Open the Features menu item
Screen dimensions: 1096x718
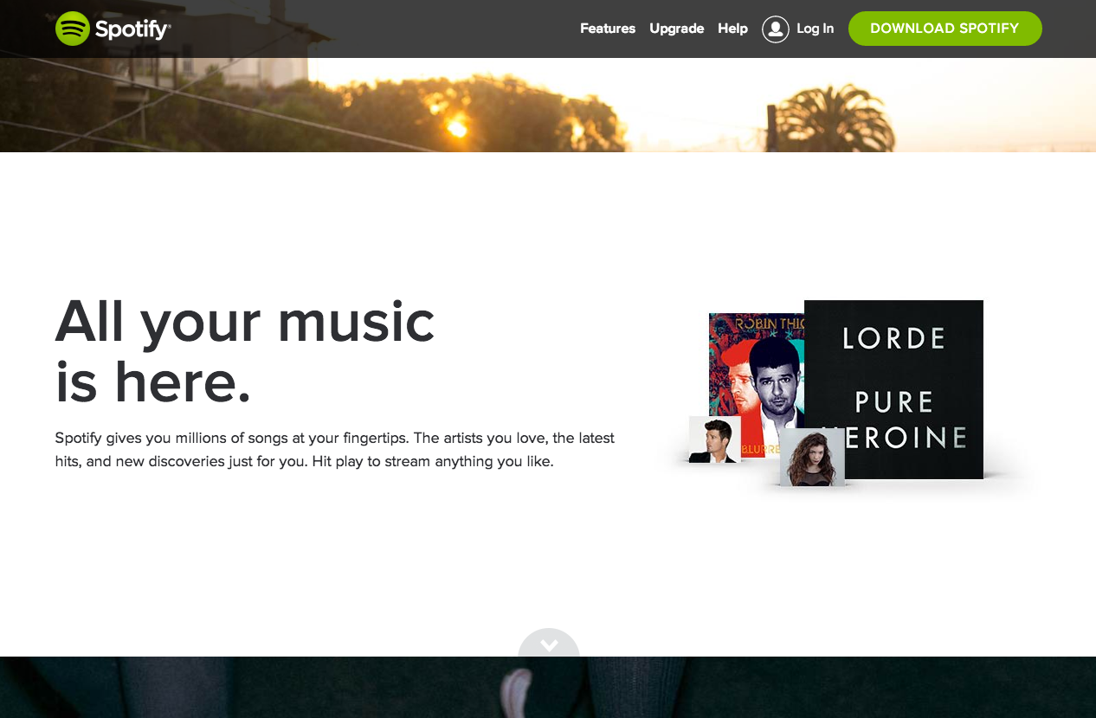[x=608, y=29]
